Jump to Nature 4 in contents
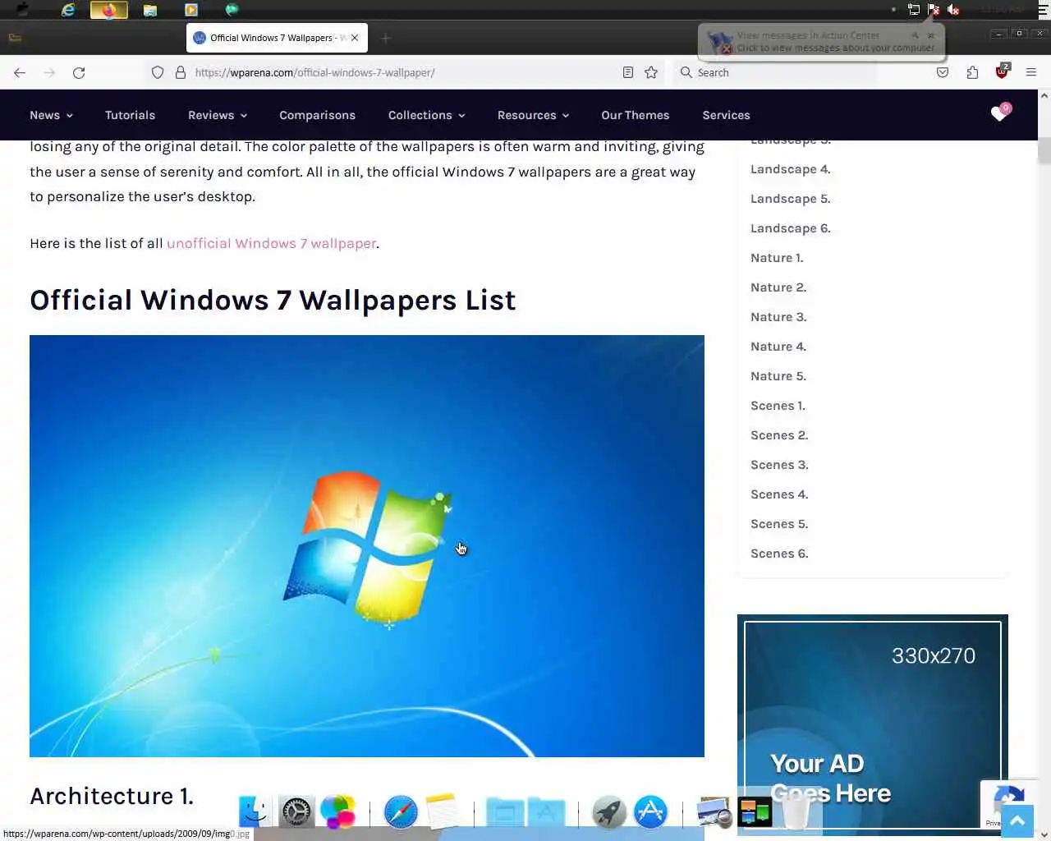 [x=778, y=347]
